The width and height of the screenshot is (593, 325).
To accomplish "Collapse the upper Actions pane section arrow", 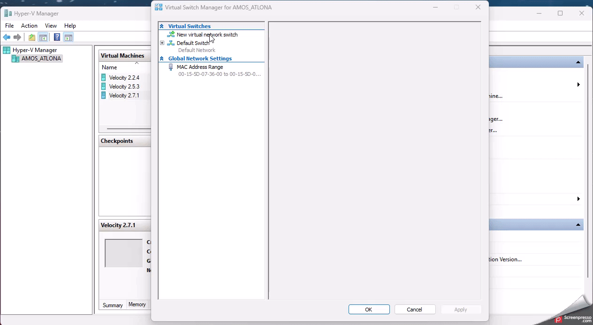I will [578, 62].
